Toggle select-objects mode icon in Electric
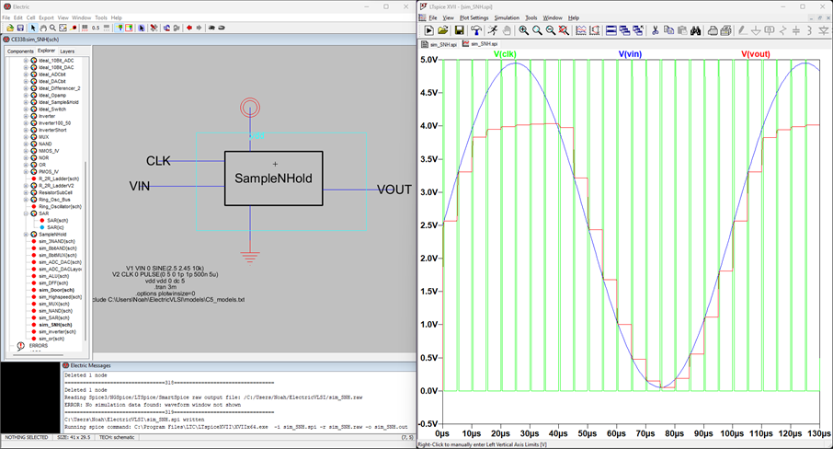This screenshot has width=833, height=449. (x=119, y=28)
